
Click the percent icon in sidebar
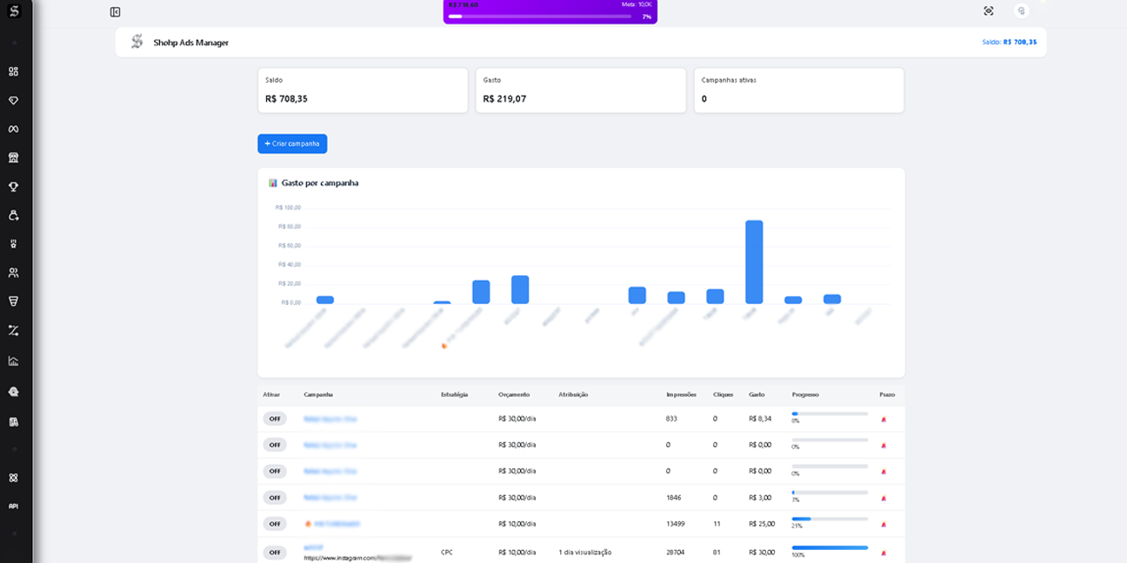point(13,330)
